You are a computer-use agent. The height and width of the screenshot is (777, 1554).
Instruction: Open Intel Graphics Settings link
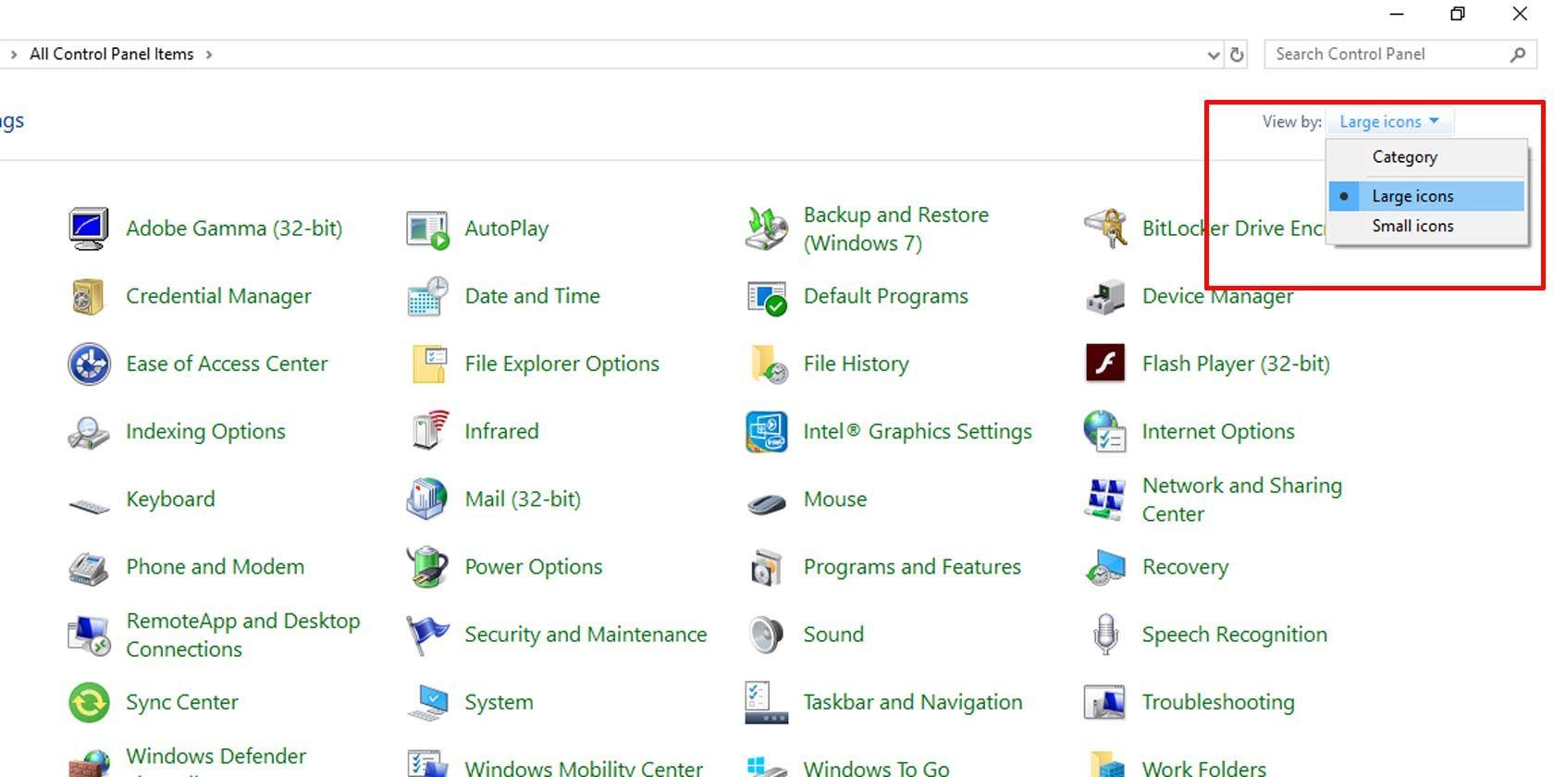coord(918,431)
